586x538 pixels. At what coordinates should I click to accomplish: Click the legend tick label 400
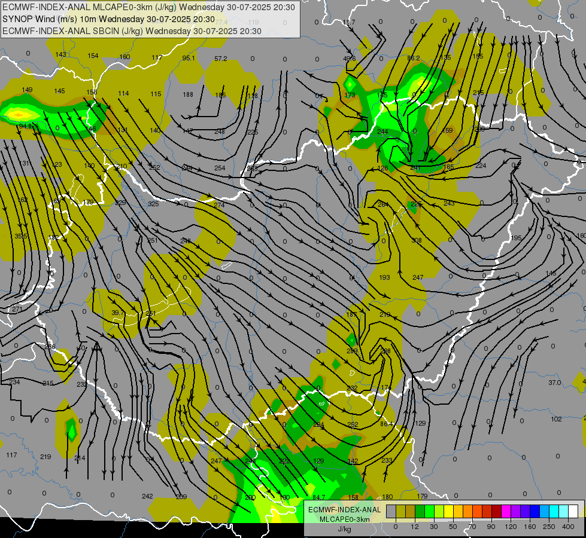[x=568, y=527]
